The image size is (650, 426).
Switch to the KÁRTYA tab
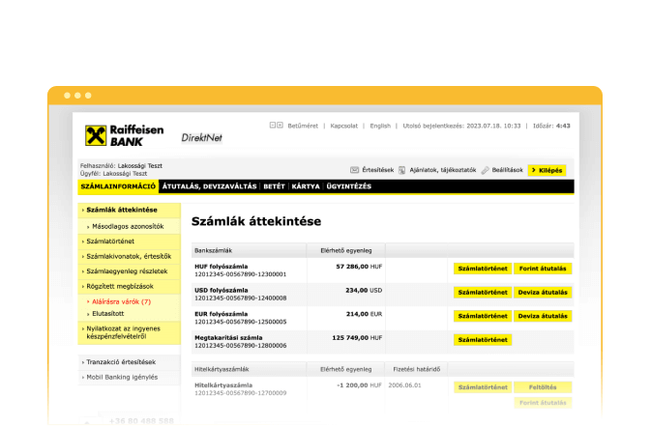(306, 185)
